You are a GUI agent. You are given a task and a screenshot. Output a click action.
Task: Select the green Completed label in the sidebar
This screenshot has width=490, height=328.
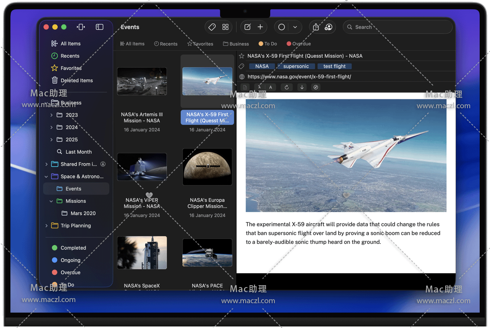(x=73, y=248)
